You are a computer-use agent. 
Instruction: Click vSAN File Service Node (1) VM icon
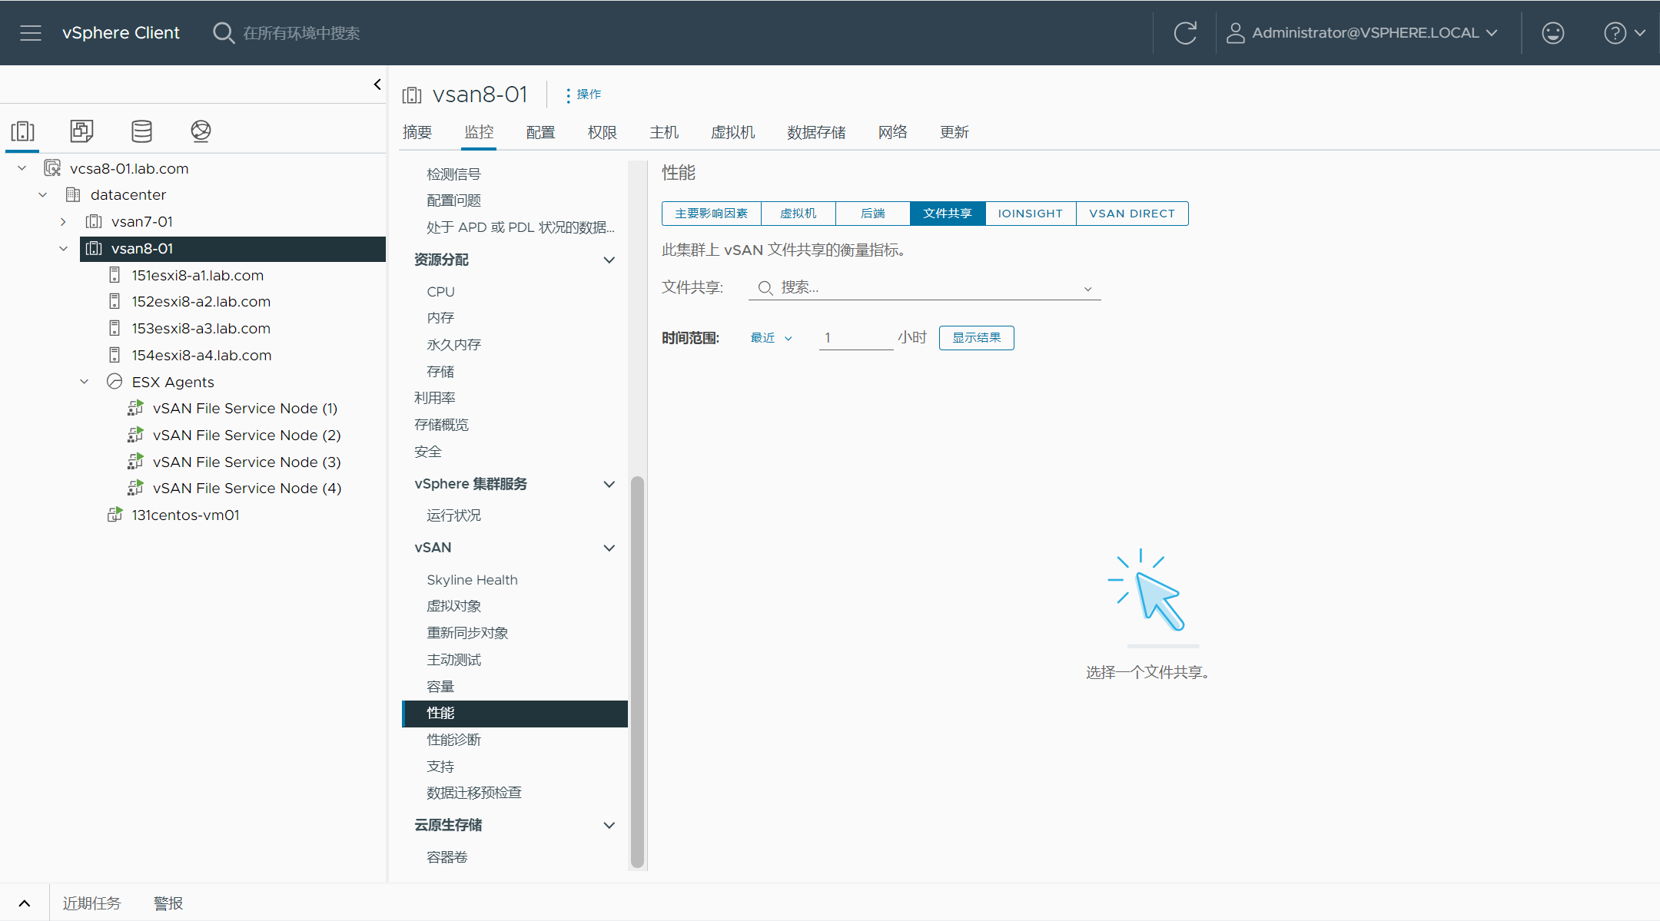point(135,408)
